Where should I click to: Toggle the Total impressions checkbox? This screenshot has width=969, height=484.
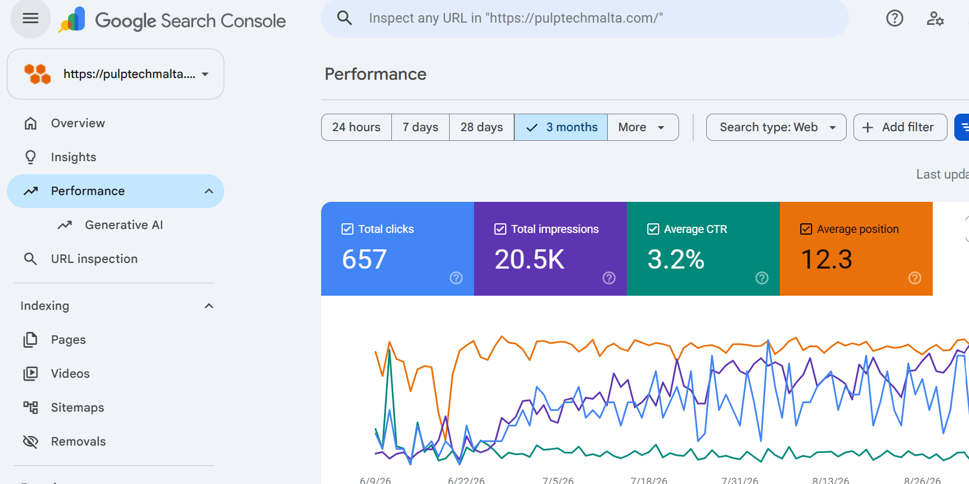[500, 229]
